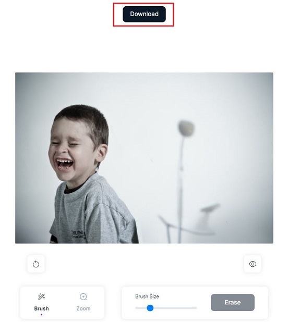Image resolution: width=287 pixels, height=322 pixels.
Task: Click the blue Brush Size slider handle
Action: (150, 308)
